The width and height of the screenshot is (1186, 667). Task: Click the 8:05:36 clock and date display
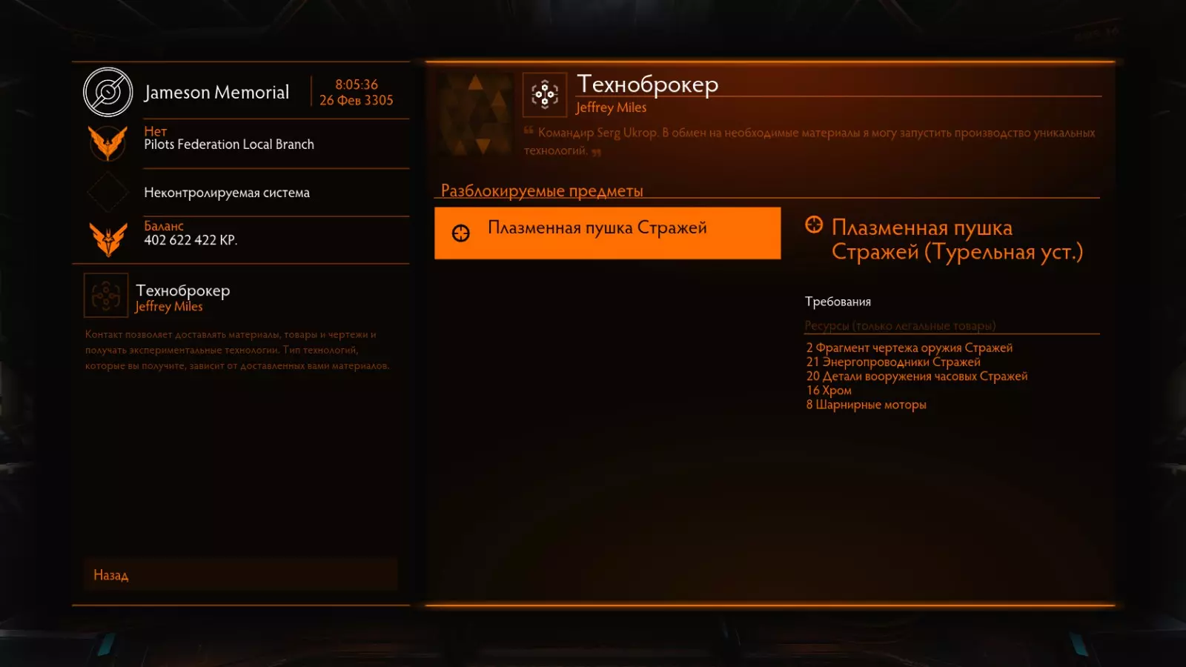pyautogui.click(x=357, y=93)
